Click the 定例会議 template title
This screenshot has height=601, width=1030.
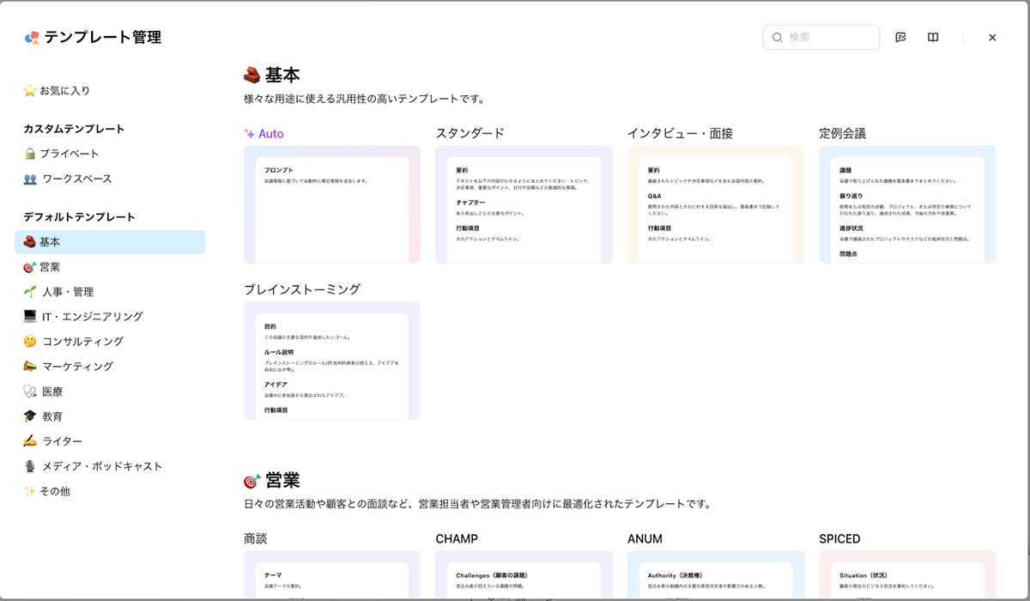[843, 134]
